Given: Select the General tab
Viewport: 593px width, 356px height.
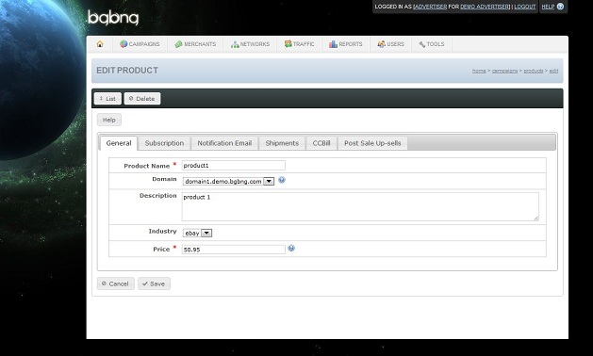Looking at the screenshot, I should [119, 143].
